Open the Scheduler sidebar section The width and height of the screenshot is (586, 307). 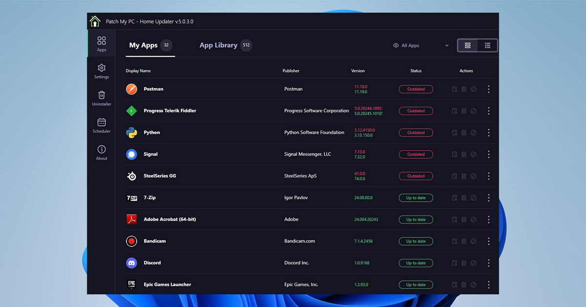[102, 125]
